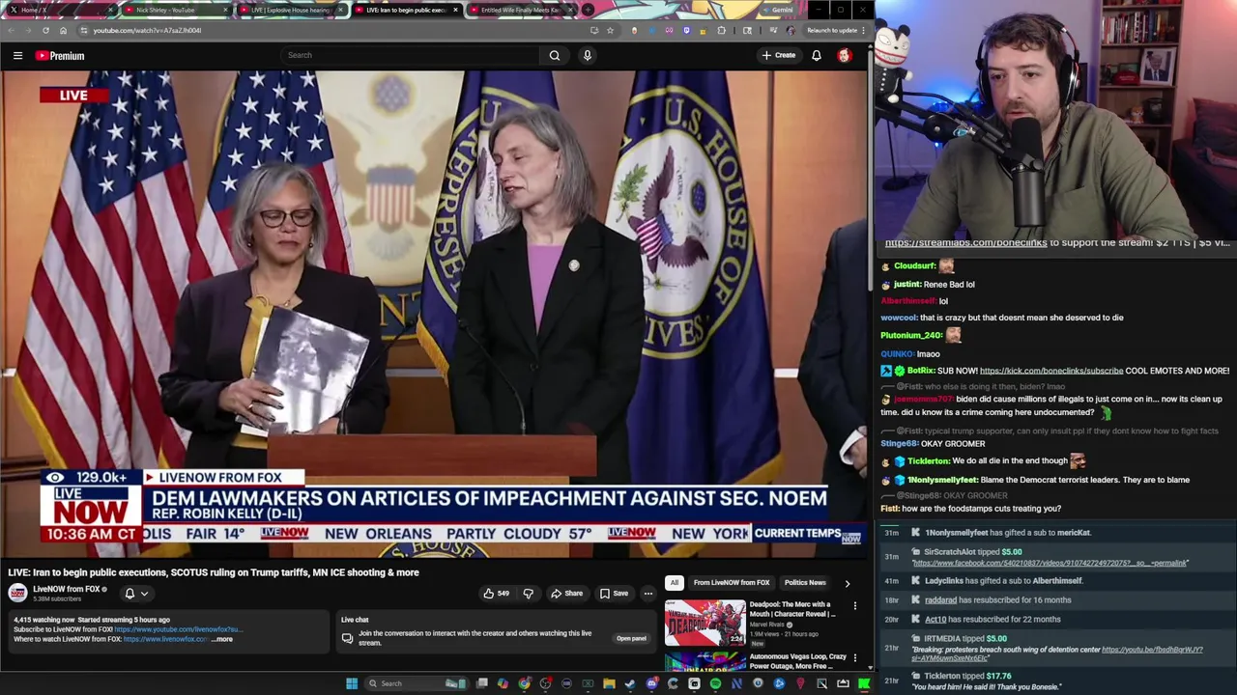Open Create dropdown in YouTube header

pos(778,55)
